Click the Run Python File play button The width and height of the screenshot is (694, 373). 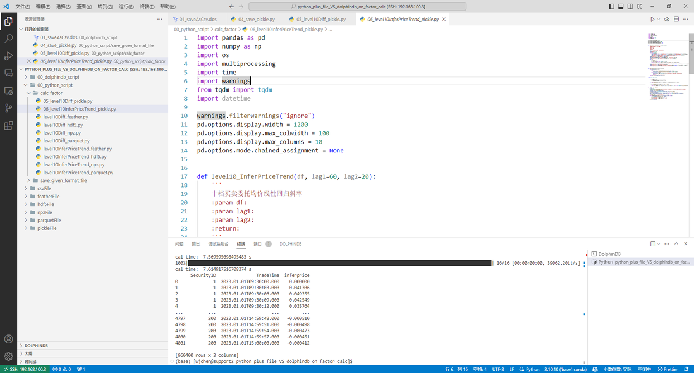tap(653, 18)
